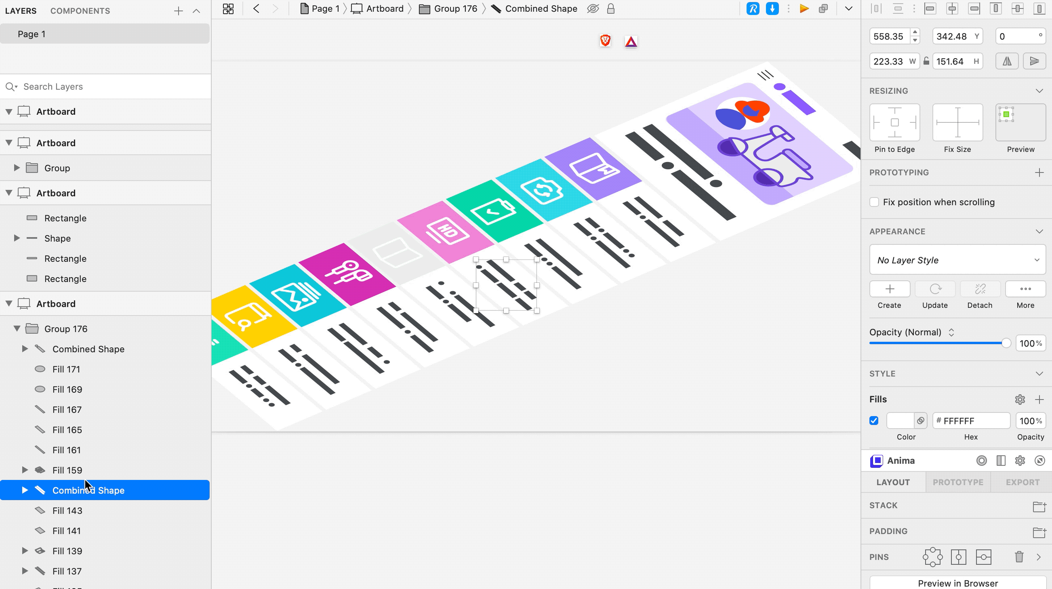Image resolution: width=1052 pixels, height=589 pixels.
Task: Toggle the hidden-eye icon in breadcrumb bar
Action: (593, 9)
